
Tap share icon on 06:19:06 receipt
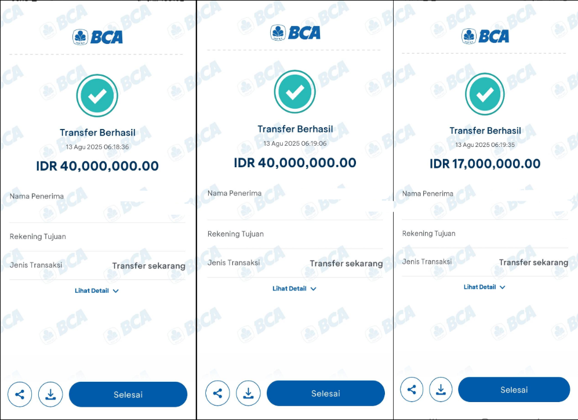[x=217, y=393]
